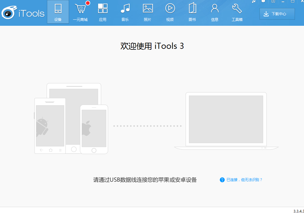
Task: Open the 一元商城 shopping cart section
Action: 80,12
